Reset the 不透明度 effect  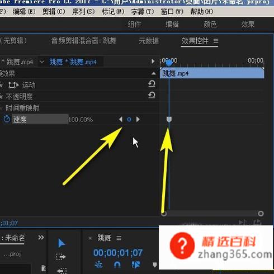(x=152, y=95)
